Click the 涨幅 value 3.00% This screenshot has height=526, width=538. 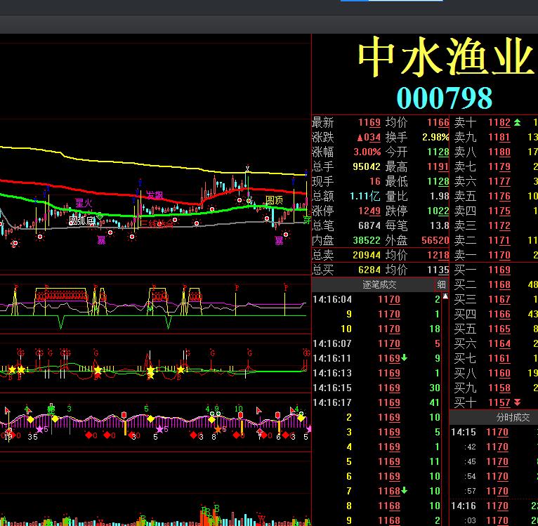pyautogui.click(x=367, y=152)
